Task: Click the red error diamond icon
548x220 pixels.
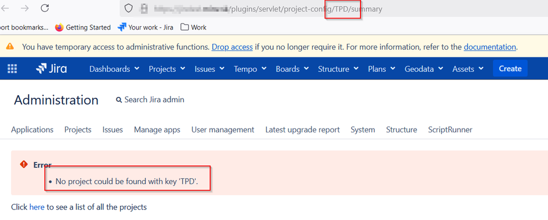Action: pos(24,164)
